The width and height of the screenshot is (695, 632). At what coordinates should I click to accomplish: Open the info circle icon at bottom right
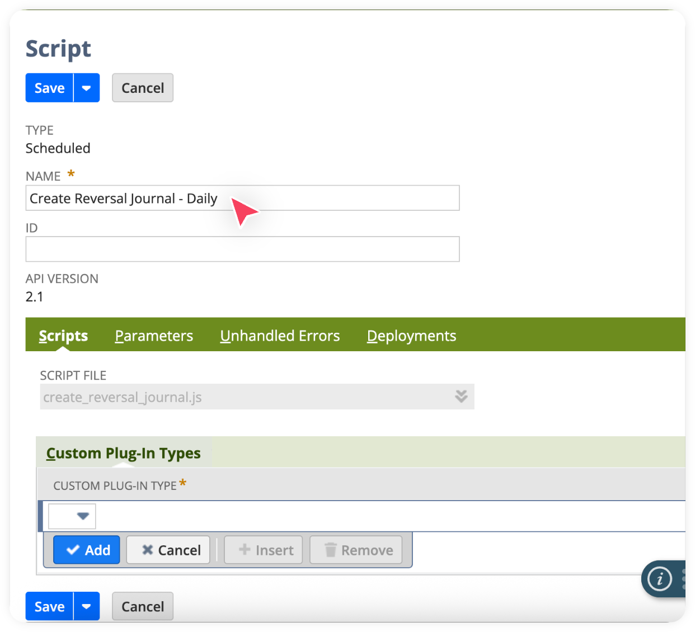point(660,579)
